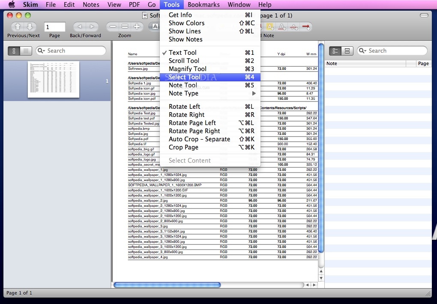Open the Window menu

coord(239,4)
